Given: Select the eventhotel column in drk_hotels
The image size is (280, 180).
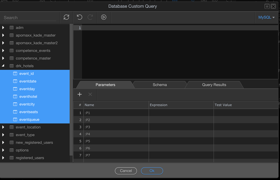Looking at the screenshot, I should tap(28, 96).
